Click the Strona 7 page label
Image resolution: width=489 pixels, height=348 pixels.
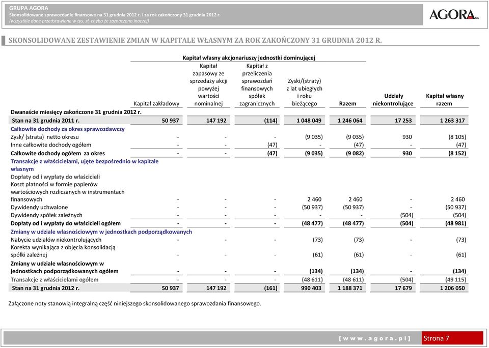click(x=437, y=338)
